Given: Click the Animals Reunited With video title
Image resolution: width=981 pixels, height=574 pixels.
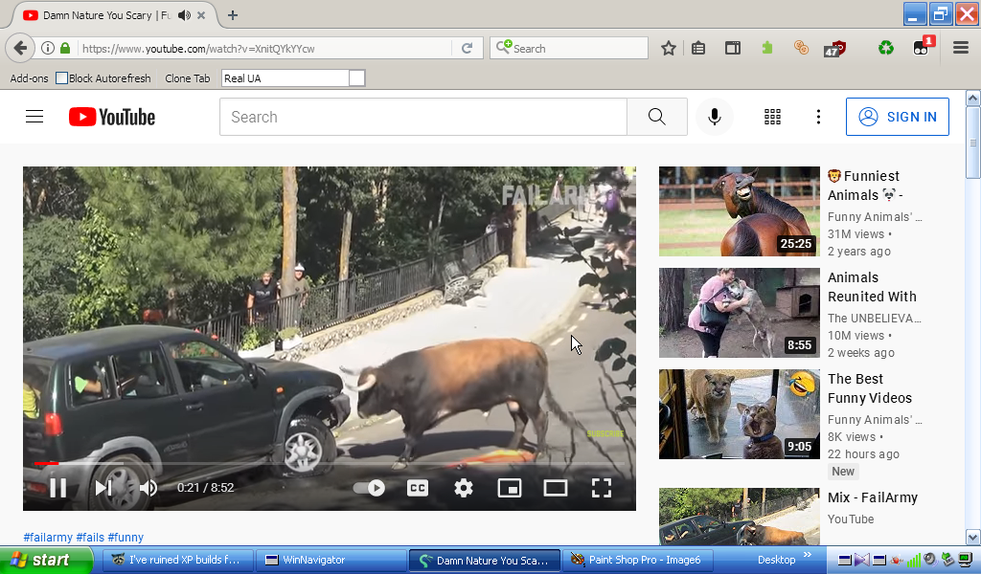Looking at the screenshot, I should point(872,287).
